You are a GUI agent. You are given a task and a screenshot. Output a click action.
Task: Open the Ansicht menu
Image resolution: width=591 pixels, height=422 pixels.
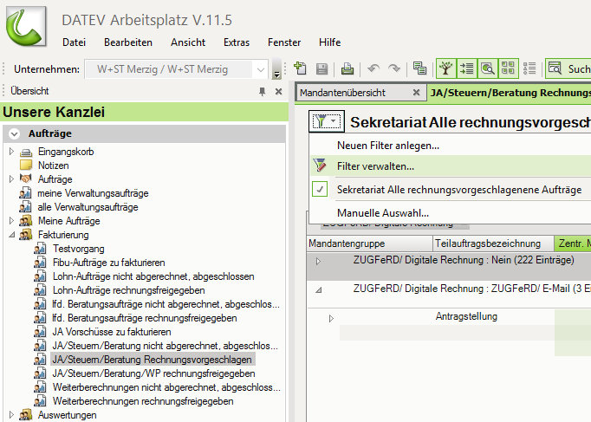click(188, 42)
